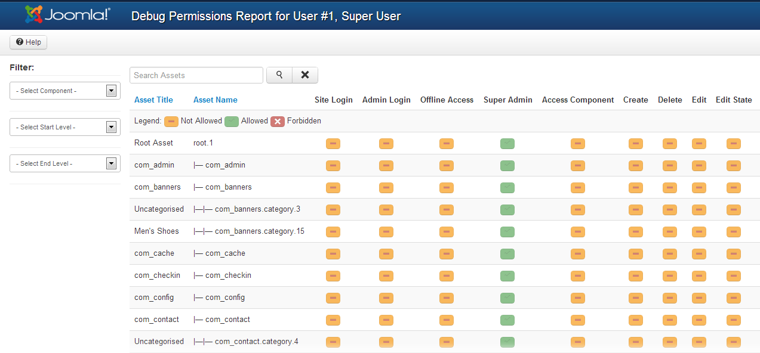Click into the Search Assets field
Screen dimensions: 760x353
coord(196,75)
